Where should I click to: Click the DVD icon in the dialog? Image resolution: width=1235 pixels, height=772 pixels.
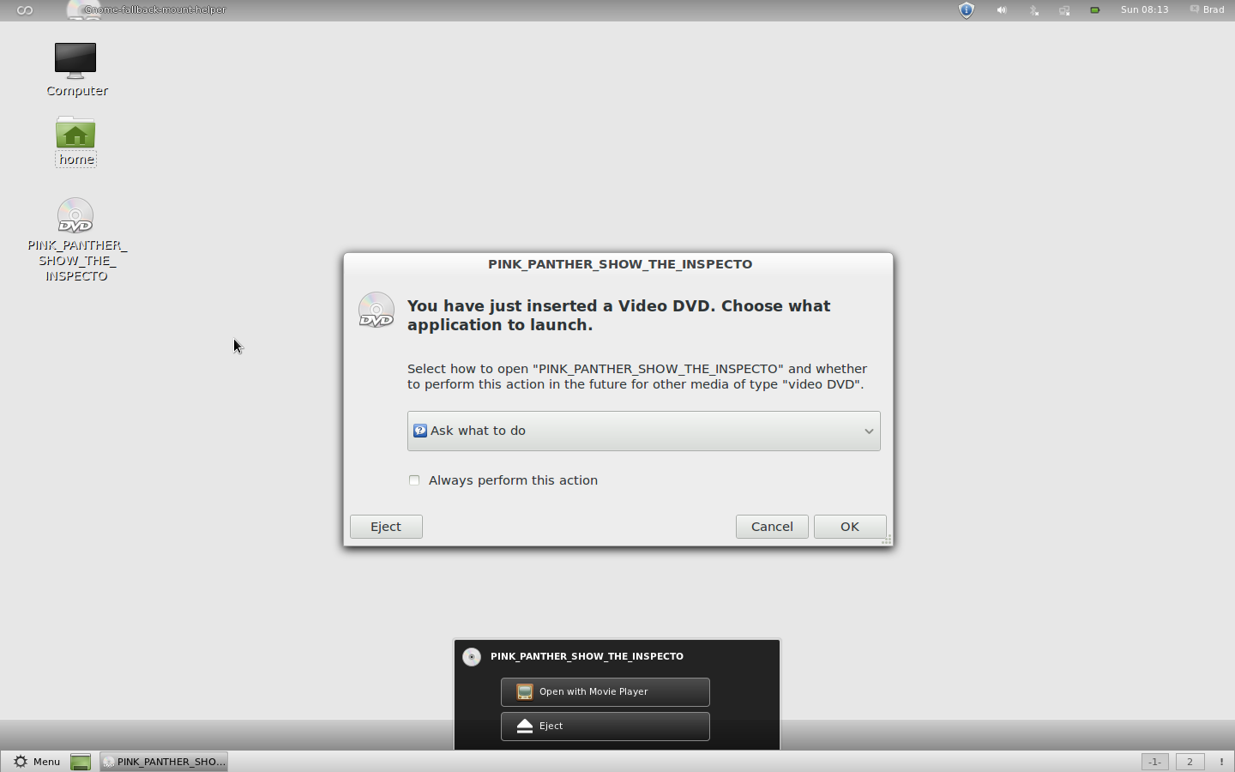point(376,311)
